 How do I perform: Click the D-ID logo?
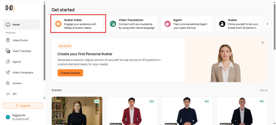tap(10, 8)
